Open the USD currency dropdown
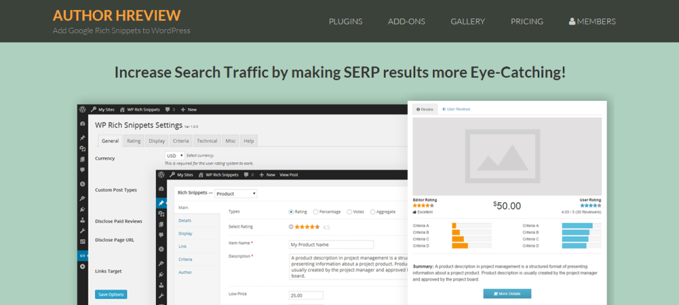679x305 pixels. click(x=174, y=155)
